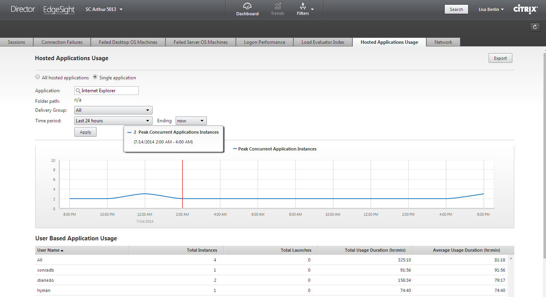Open the Trends chart icon

tap(278, 6)
